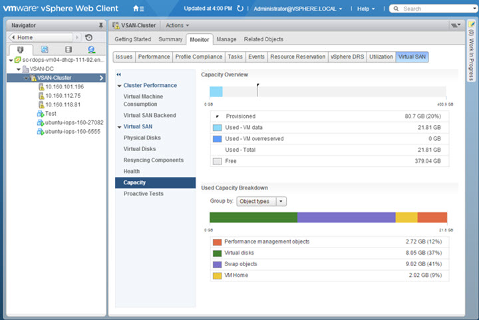Open Work In Progress panel
The width and height of the screenshot is (479, 320).
[471, 51]
